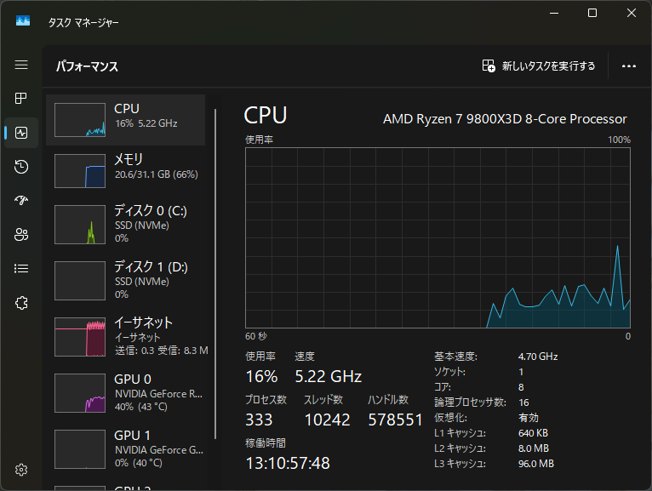Screen dimensions: 652x491
Task: Click the CPU mini graph thumbnail
Action: point(80,120)
